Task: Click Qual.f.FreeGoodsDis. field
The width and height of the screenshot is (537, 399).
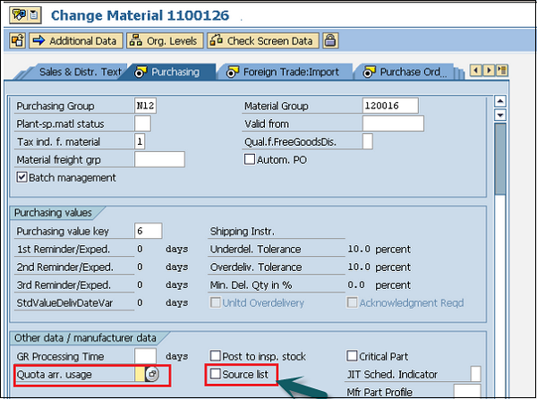Action: tap(368, 141)
